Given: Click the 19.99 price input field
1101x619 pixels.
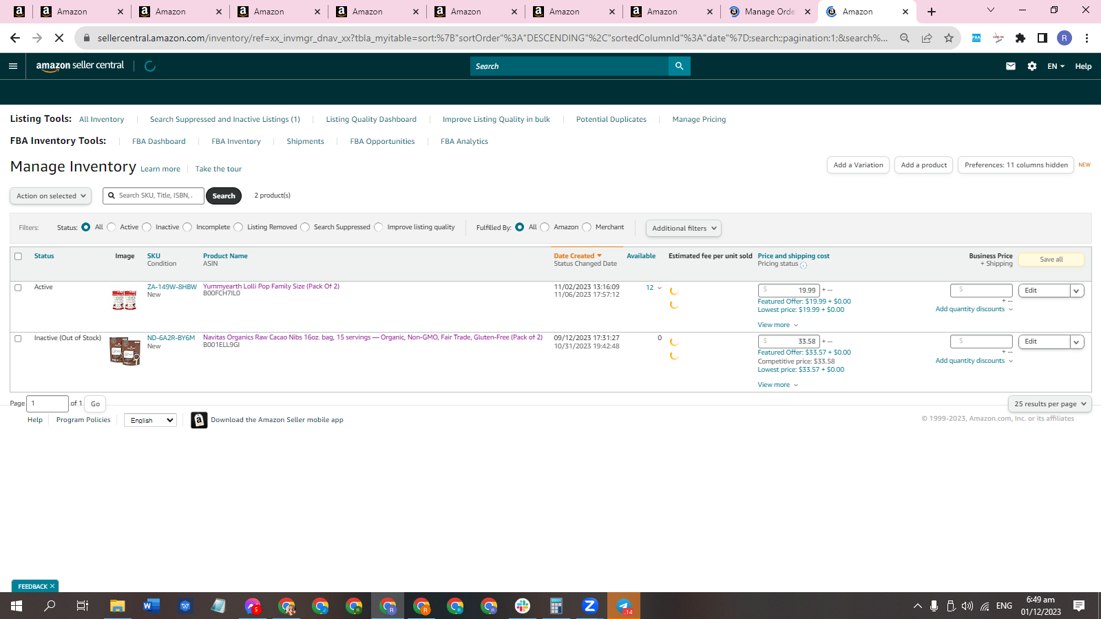Looking at the screenshot, I should tap(788, 291).
